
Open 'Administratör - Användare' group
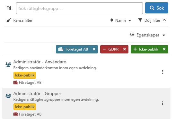[39, 62]
